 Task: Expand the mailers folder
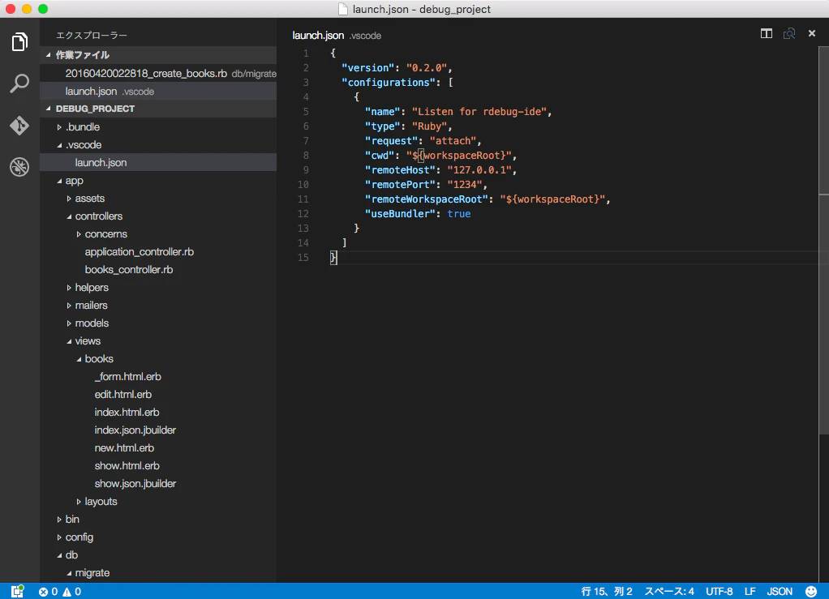pos(69,306)
